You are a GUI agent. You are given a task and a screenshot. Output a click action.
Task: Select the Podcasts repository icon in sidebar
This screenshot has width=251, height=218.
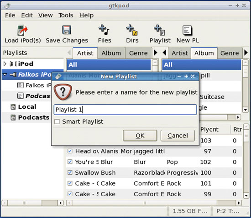13,117
